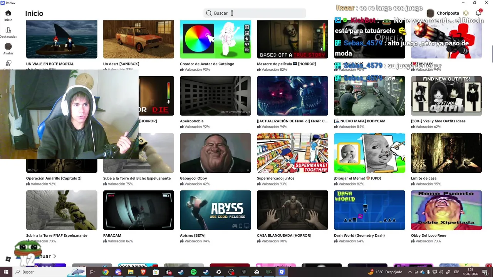Click the 'Supermercado juntos' title link
Screen dimensions: 493x277
click(x=275, y=179)
